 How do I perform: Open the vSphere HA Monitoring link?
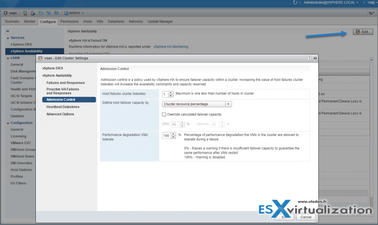(171, 47)
